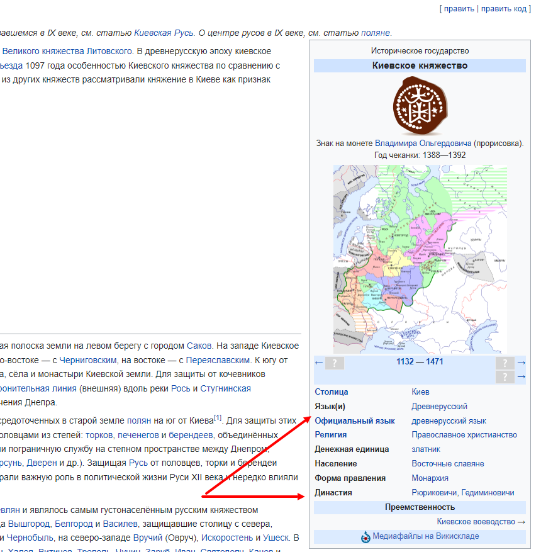Open the Белгород link
The height and width of the screenshot is (552, 541).
(74, 524)
